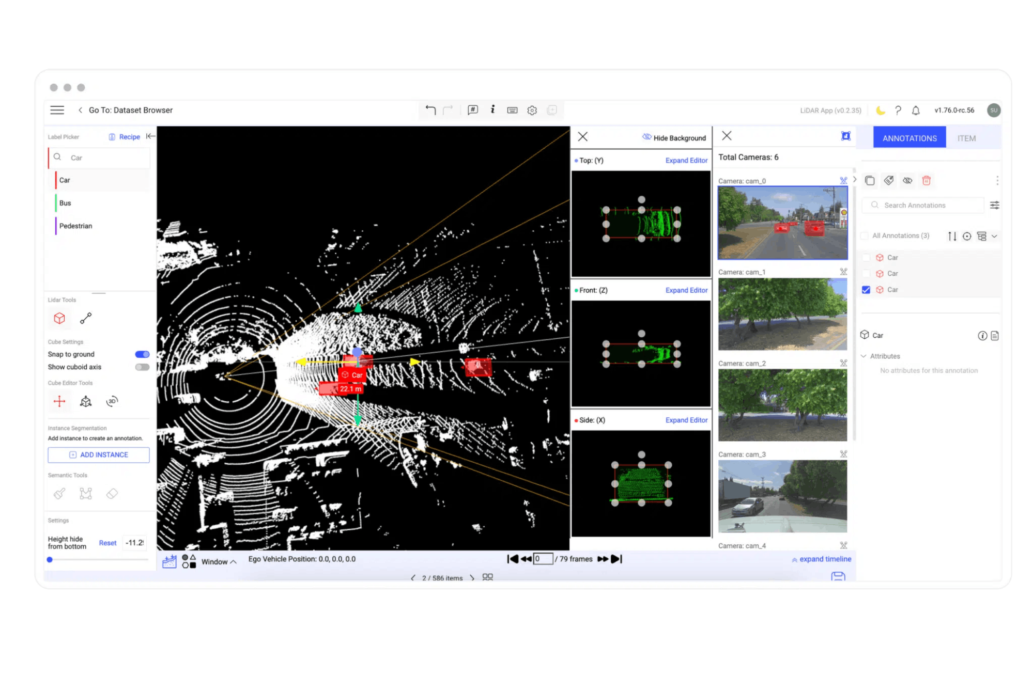1033x691 pixels.
Task: Click the 3D rotate cube tool
Action: [112, 401]
